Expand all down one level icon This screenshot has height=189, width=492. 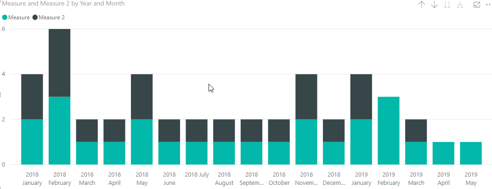click(x=460, y=5)
